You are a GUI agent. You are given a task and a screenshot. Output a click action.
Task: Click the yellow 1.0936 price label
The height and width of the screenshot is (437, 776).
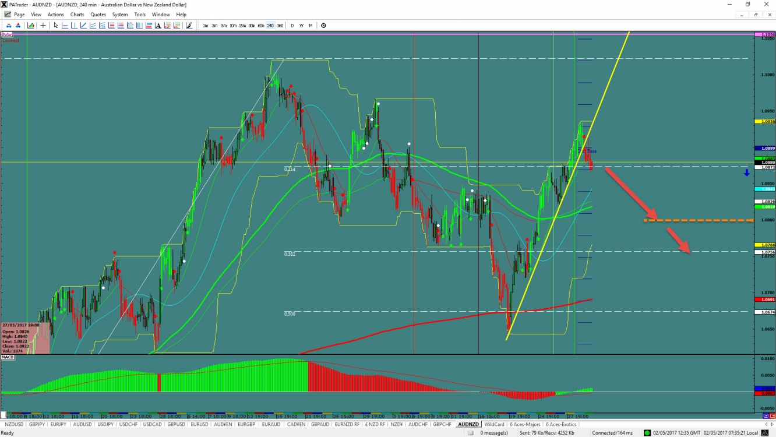coord(764,121)
